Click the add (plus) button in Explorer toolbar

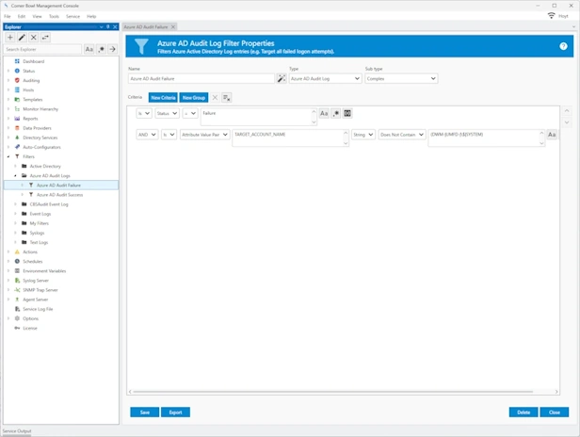click(x=10, y=38)
